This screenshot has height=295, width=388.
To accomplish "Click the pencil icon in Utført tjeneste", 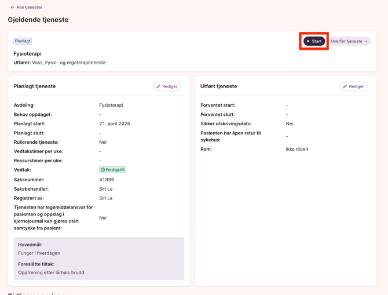I will (345, 86).
